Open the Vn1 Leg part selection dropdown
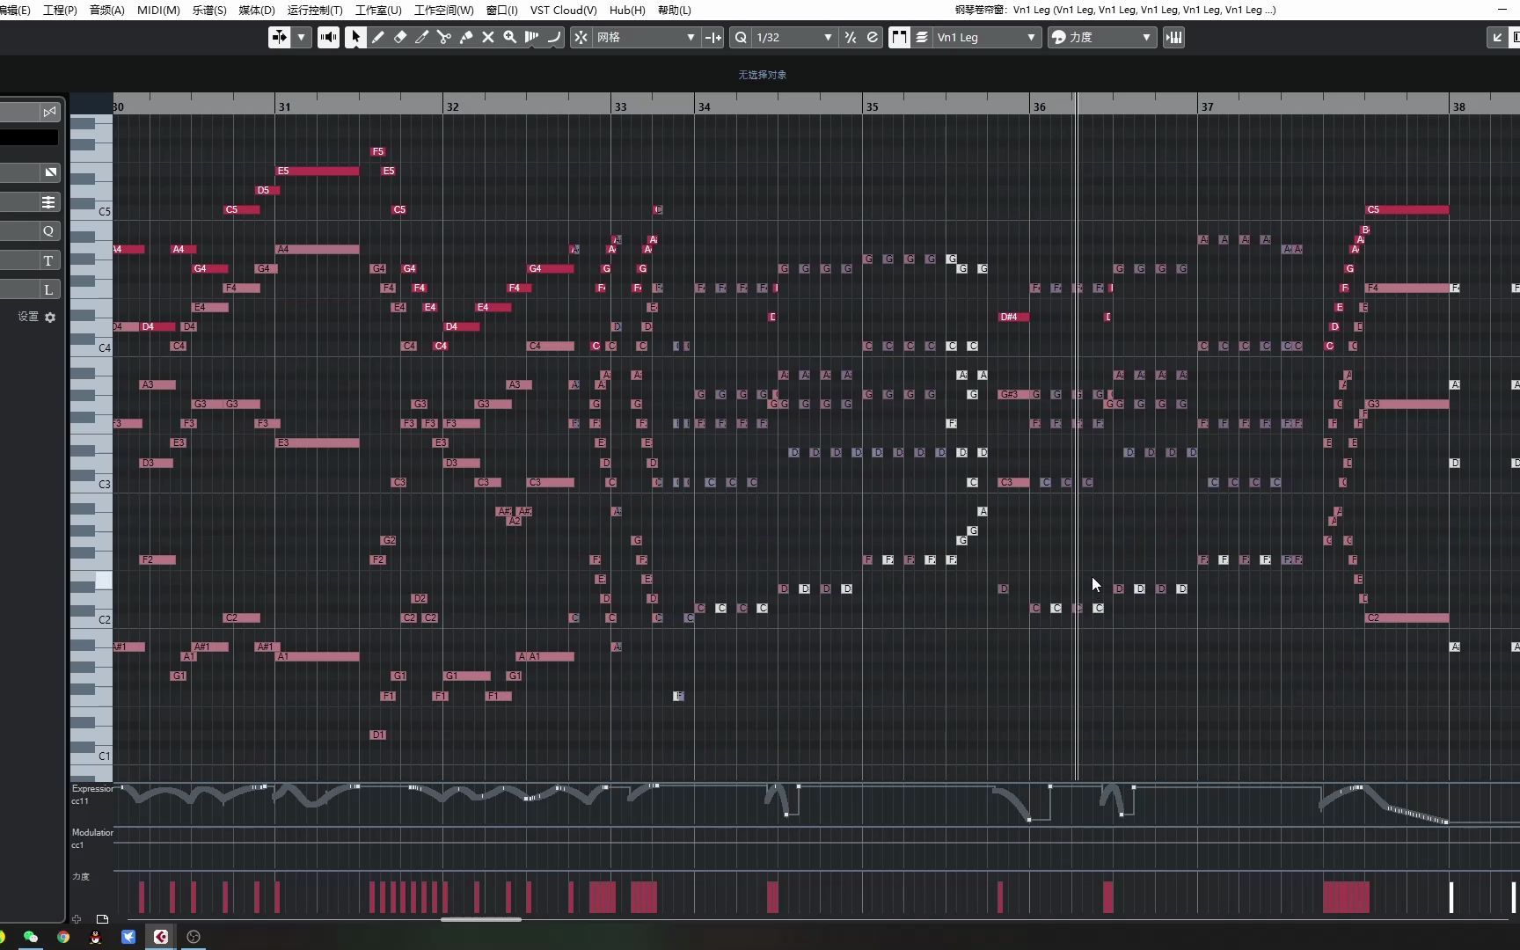 [x=987, y=37]
